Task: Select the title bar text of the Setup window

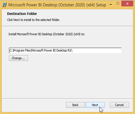Action: coord(57,5)
